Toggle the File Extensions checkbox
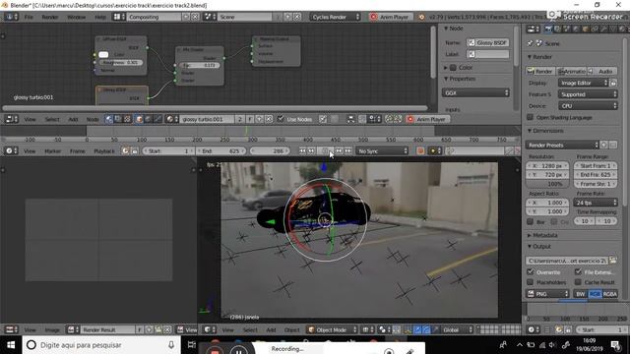 (578, 271)
